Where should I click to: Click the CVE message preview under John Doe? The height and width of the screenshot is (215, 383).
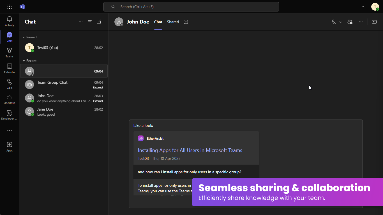65,101
